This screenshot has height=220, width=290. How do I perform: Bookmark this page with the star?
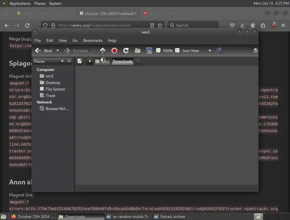pyautogui.click(x=160, y=25)
